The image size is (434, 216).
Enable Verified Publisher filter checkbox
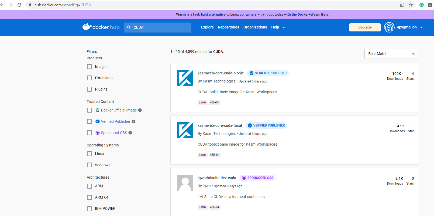coord(89,121)
